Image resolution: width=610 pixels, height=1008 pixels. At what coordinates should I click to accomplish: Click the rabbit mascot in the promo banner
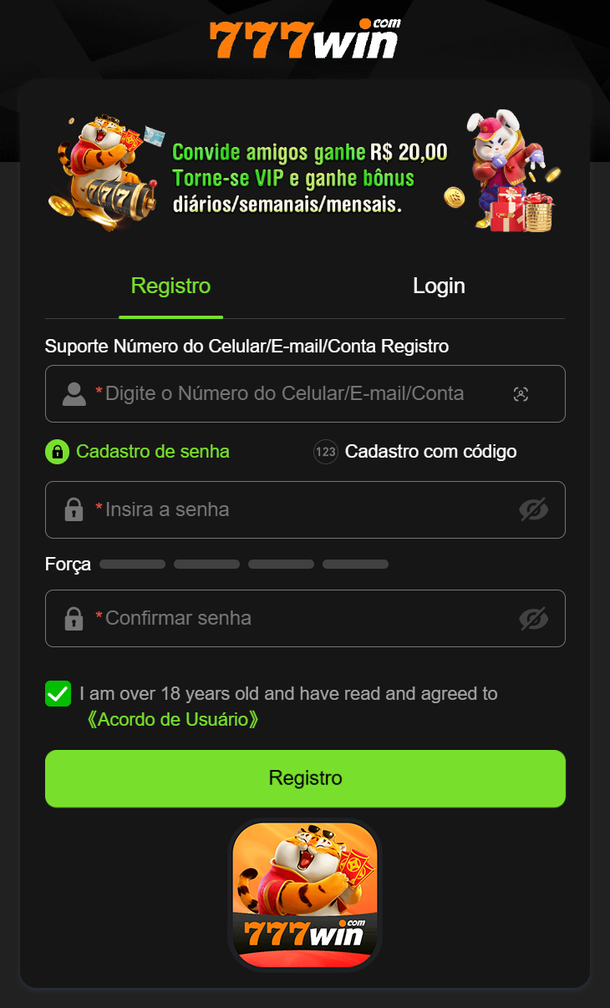pyautogui.click(x=501, y=163)
